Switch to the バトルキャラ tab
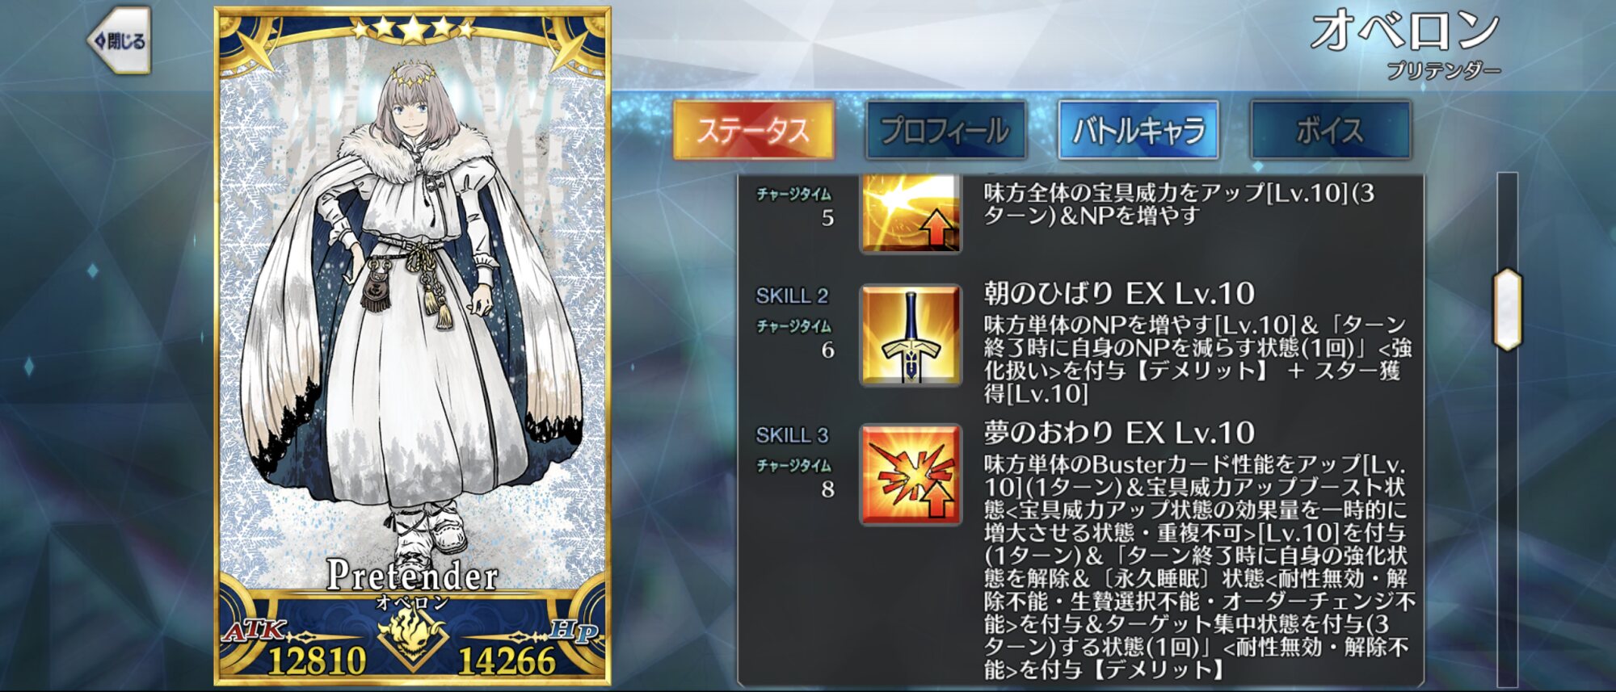 [x=1138, y=130]
